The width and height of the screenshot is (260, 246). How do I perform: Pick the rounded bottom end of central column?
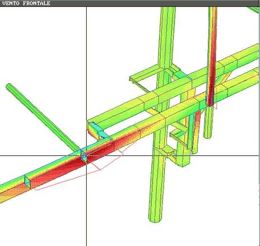click(154, 218)
